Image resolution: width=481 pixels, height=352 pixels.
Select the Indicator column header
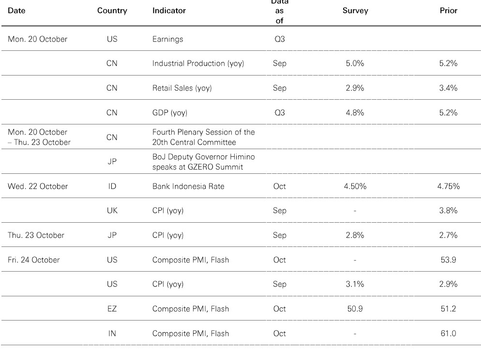(x=169, y=11)
